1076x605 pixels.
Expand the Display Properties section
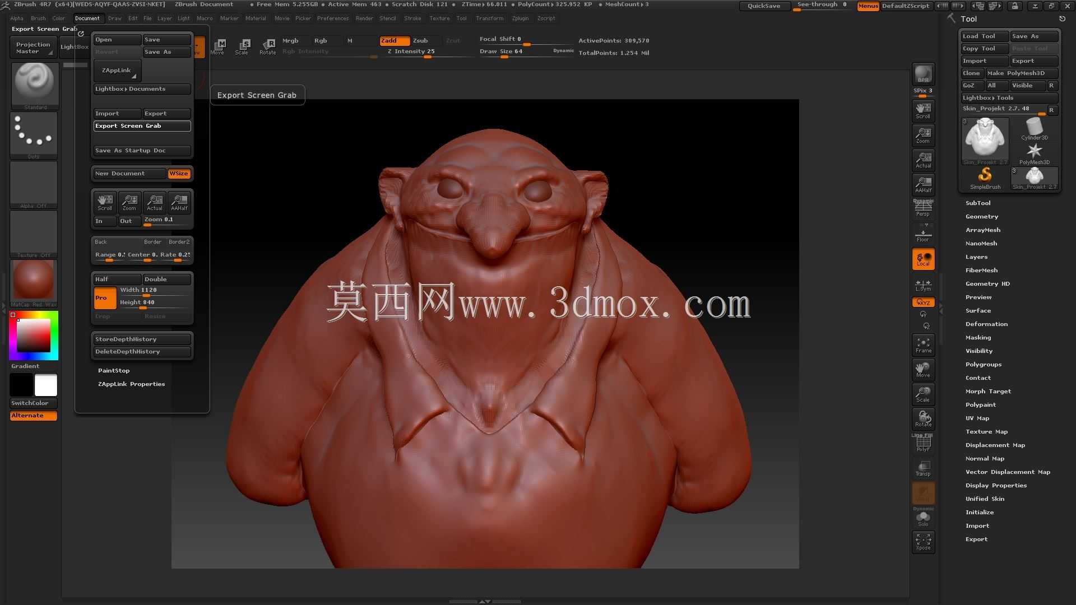pos(996,485)
